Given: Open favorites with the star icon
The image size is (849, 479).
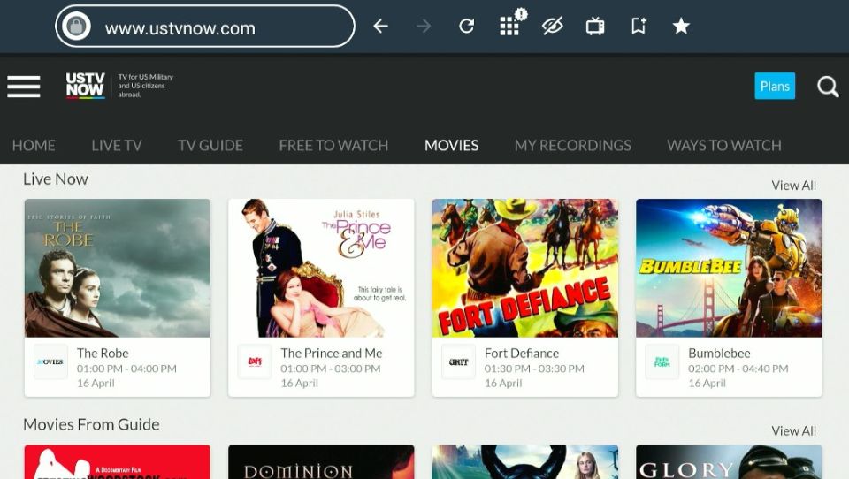Looking at the screenshot, I should pos(681,26).
